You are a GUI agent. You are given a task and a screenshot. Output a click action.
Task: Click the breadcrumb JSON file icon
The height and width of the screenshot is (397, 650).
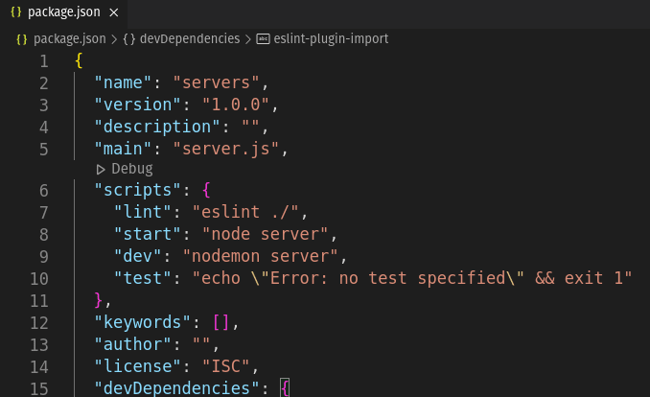coord(21,39)
